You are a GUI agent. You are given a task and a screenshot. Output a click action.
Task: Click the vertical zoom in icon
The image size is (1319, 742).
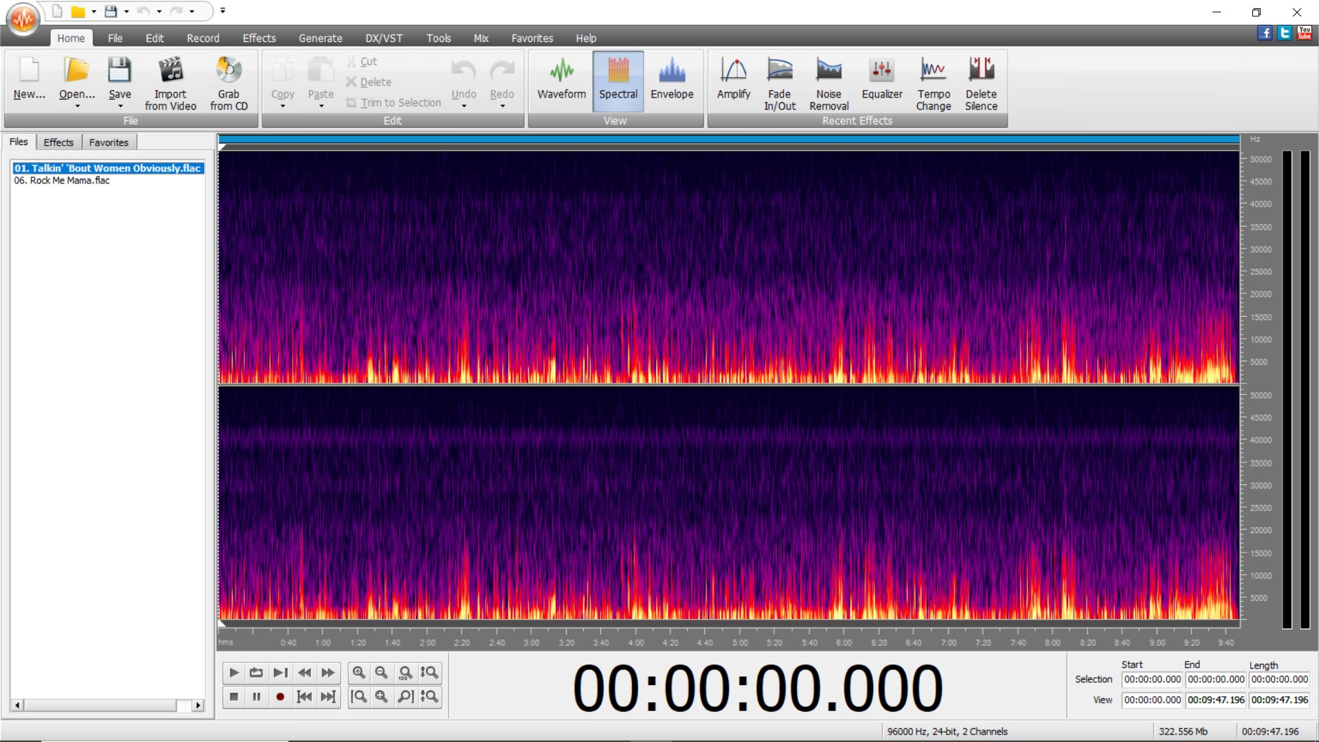point(429,673)
